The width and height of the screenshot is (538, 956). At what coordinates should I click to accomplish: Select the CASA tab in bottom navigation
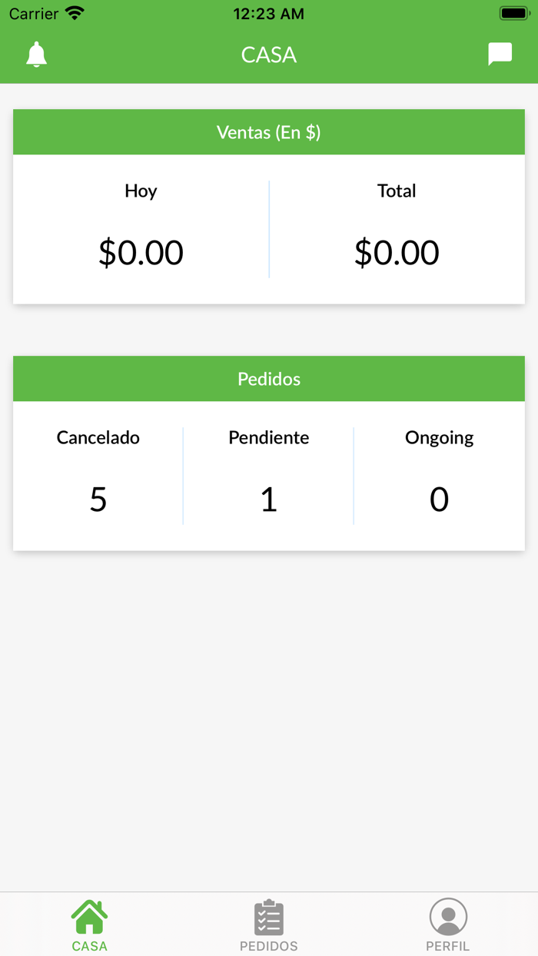pos(89,924)
